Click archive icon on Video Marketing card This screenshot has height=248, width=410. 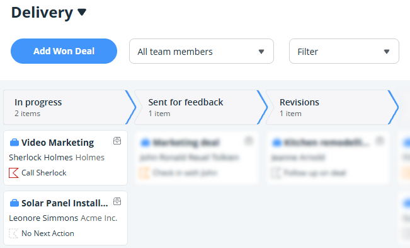117,141
